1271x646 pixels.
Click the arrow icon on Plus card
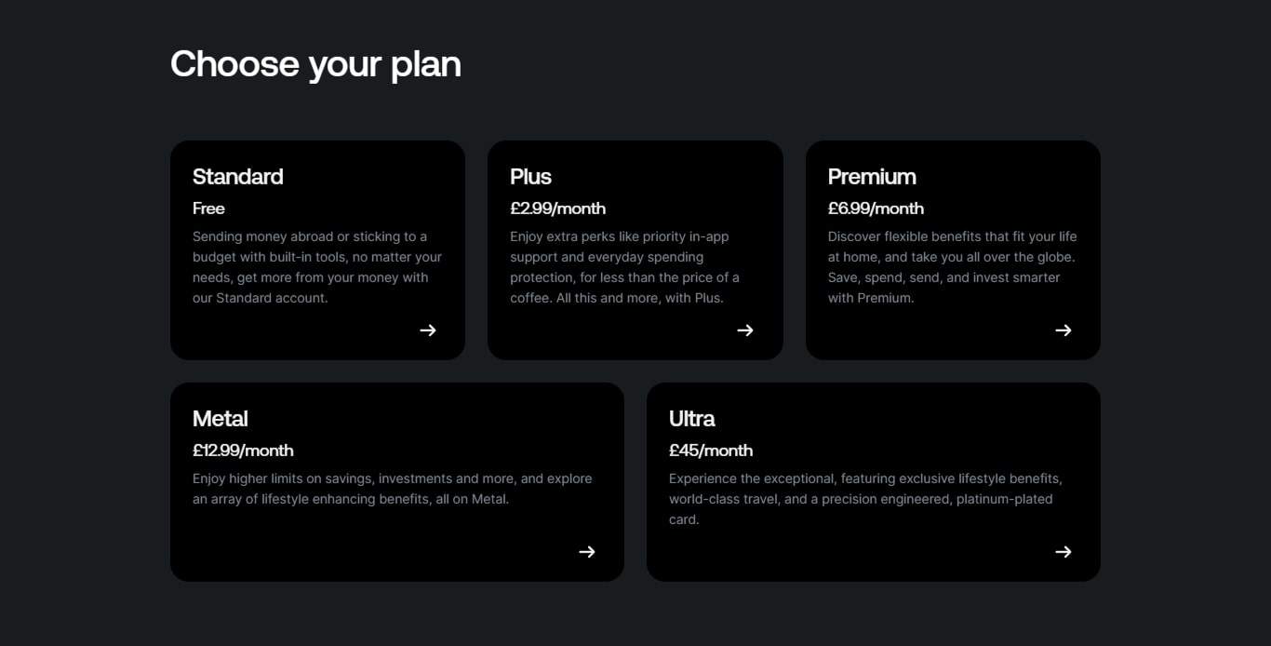click(745, 330)
